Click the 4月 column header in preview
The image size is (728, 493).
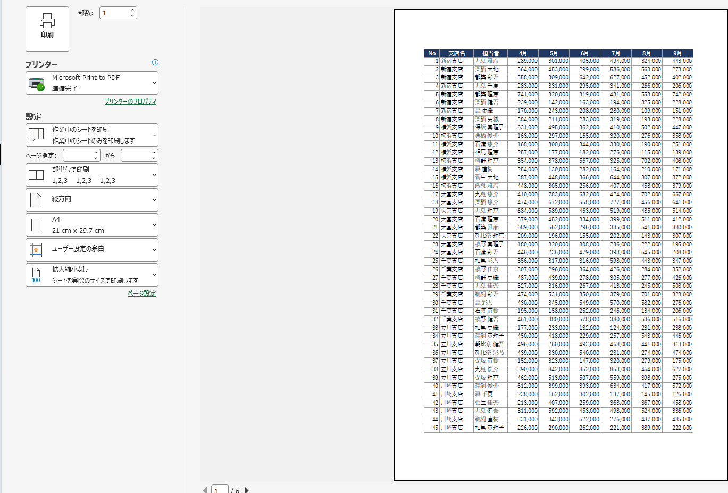pos(523,53)
